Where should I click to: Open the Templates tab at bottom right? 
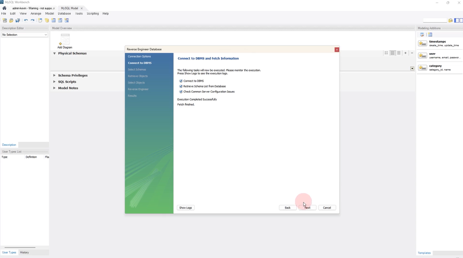424,253
